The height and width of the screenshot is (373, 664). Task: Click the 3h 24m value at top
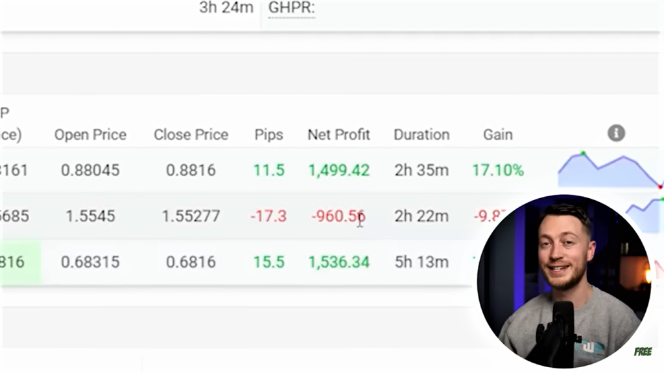point(226,8)
